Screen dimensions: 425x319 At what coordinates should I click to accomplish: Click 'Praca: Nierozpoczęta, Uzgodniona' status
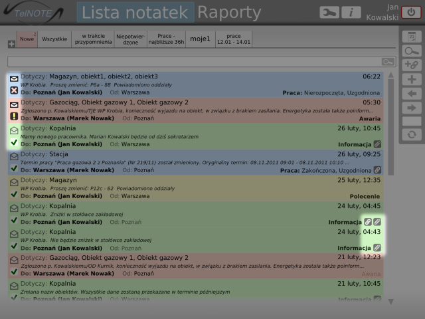331,93
